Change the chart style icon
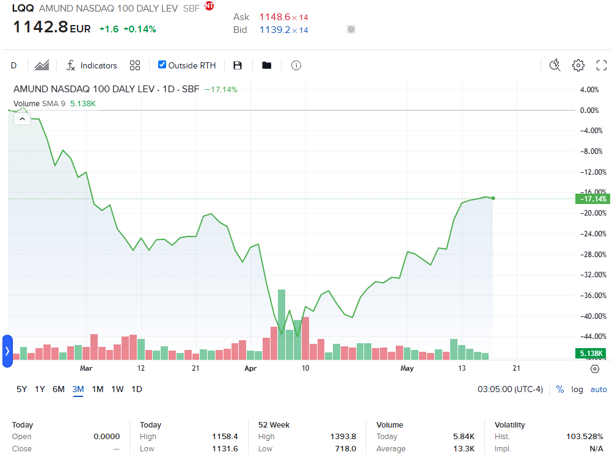Screen dimensions: 612x466 (x=42, y=65)
